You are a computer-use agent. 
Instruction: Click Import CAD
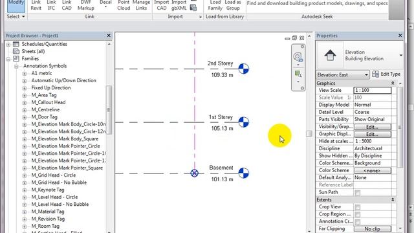click(162, 5)
